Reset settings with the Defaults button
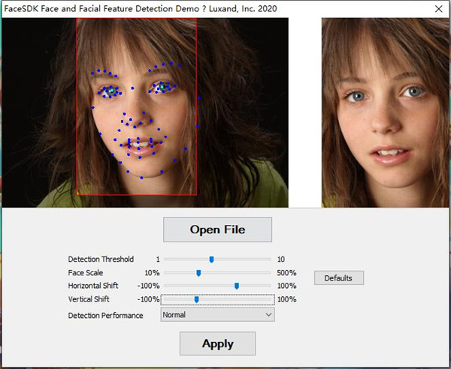Image resolution: width=451 pixels, height=369 pixels. [338, 278]
